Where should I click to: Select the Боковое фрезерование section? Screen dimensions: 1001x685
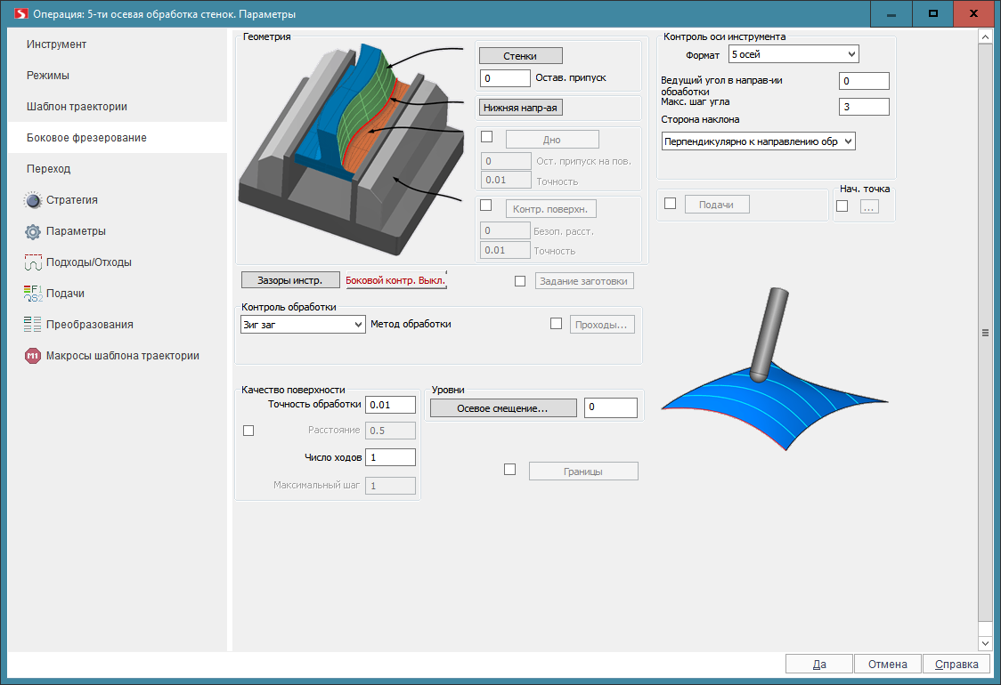pos(118,138)
